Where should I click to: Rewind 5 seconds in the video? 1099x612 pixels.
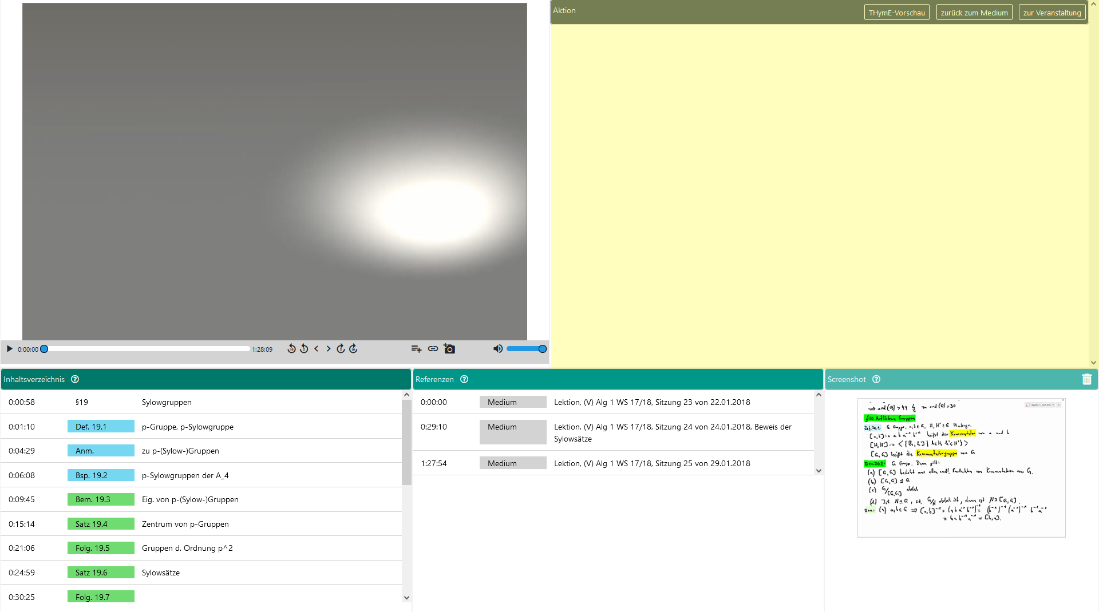[304, 349]
